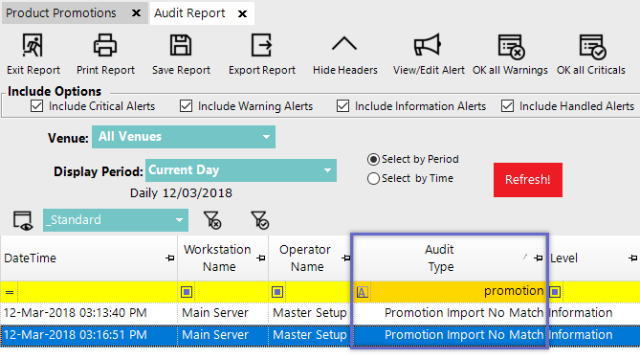This screenshot has height=359, width=640.
Task: Pin the DateTime column
Action: pyautogui.click(x=169, y=258)
